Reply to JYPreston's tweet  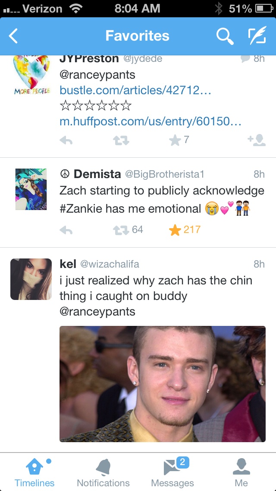(66, 141)
